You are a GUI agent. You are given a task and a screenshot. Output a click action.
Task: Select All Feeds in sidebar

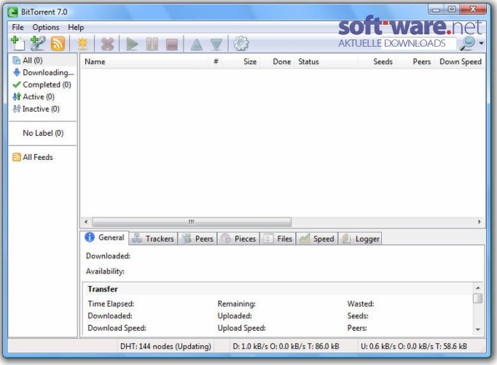[x=33, y=157]
